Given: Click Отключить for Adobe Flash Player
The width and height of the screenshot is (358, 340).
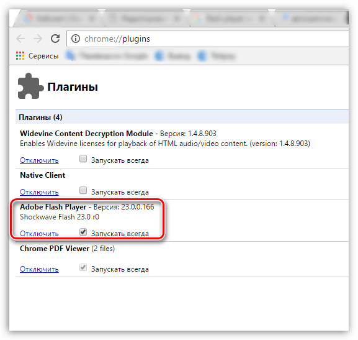Looking at the screenshot, I should [x=39, y=234].
